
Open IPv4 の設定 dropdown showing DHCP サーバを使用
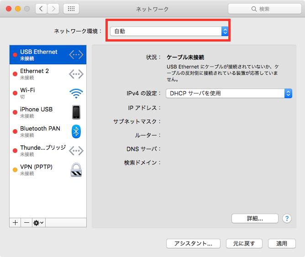coord(229,93)
